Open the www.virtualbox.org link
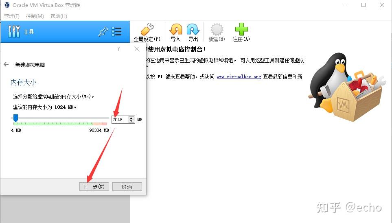Screen dimensions: 392x223 point(239,77)
